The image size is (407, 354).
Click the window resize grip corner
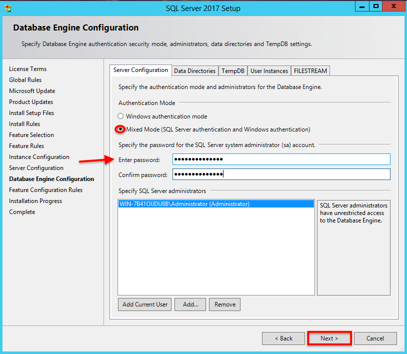coord(402,349)
